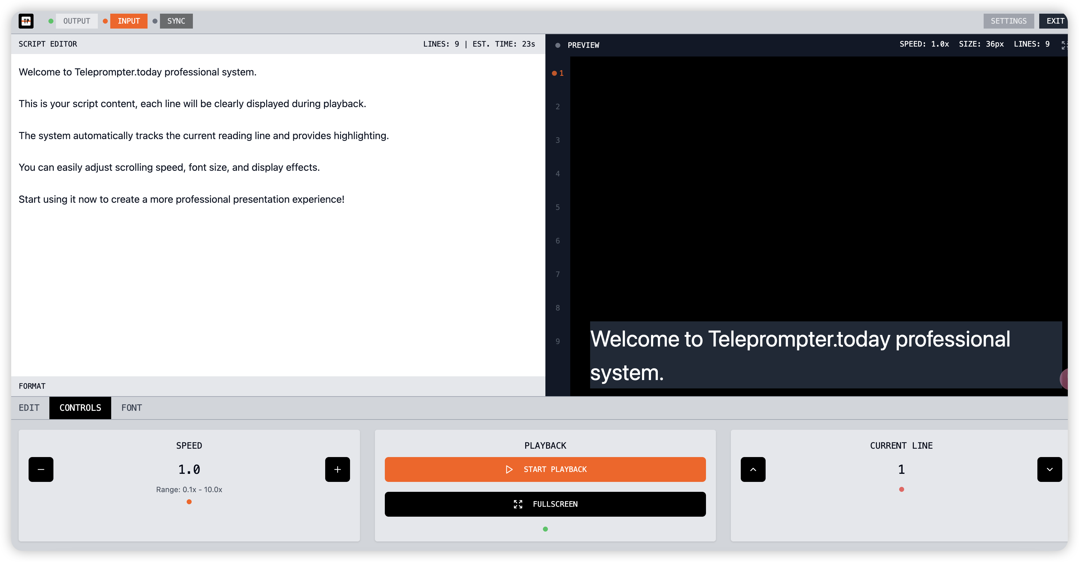Image resolution: width=1079 pixels, height=562 pixels.
Task: Move current line up with chevron-up button
Action: click(753, 469)
